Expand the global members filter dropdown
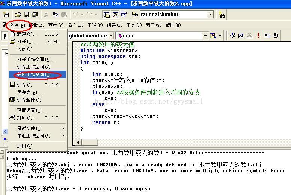Image resolution: width=291 pixels, height=195 pixels. coord(111,36)
